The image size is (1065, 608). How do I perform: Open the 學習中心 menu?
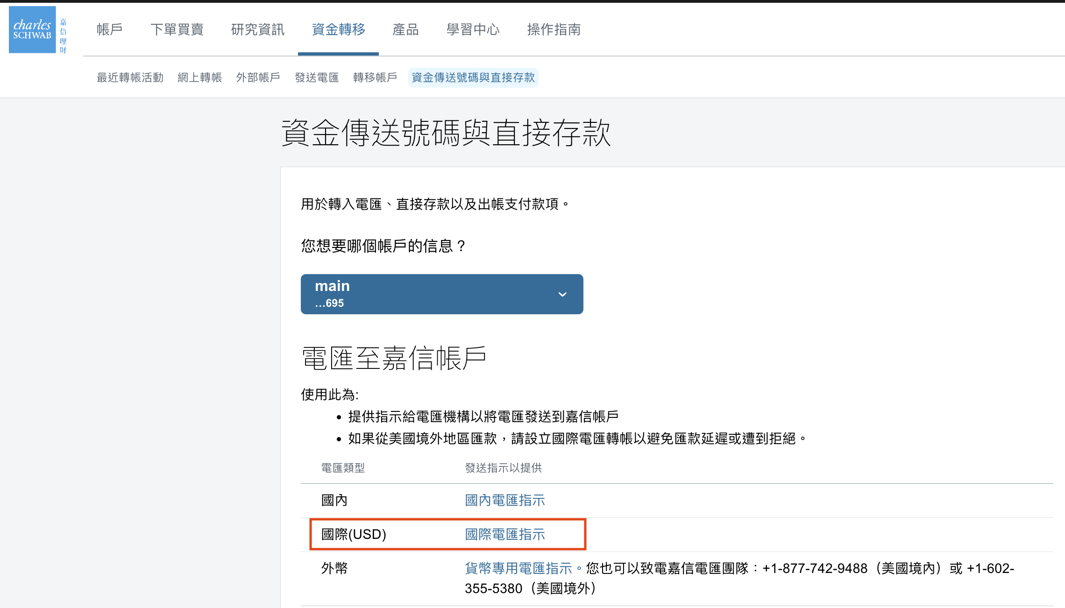point(473,29)
